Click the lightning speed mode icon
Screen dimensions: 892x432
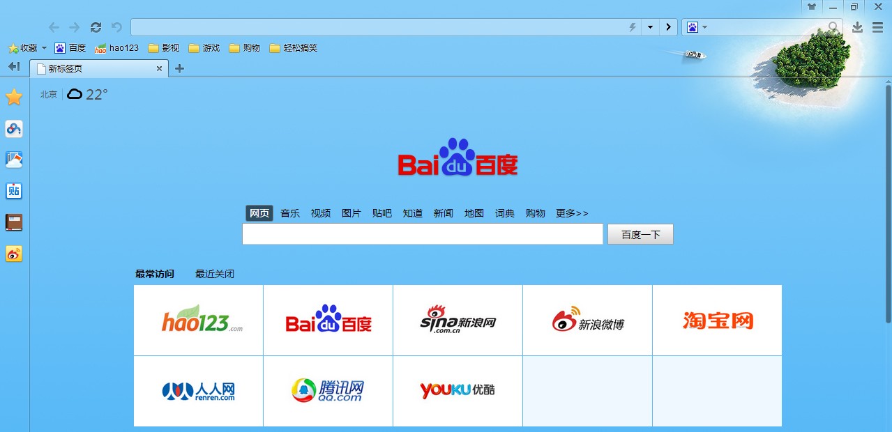coord(633,27)
